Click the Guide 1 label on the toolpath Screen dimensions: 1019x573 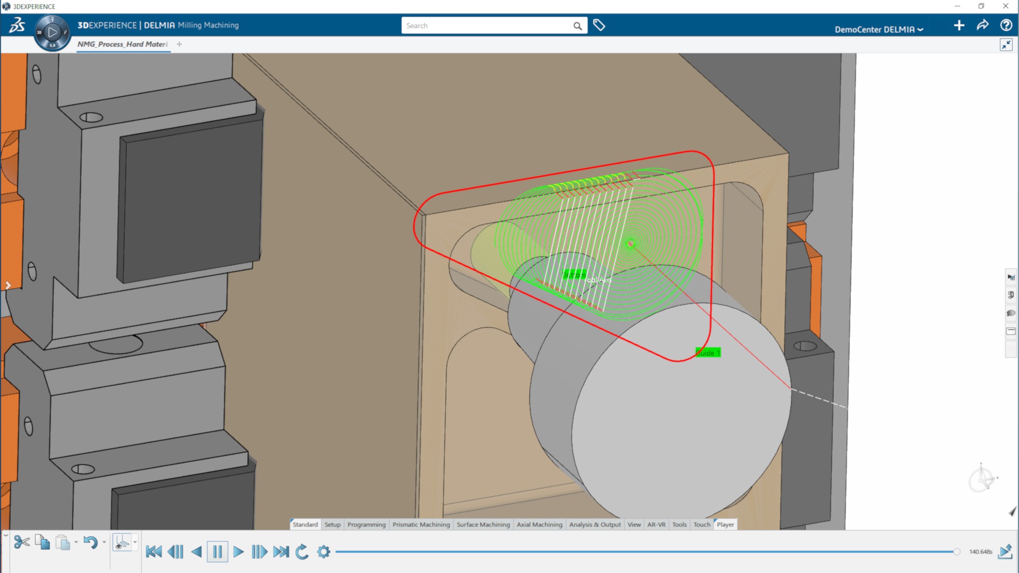coord(707,352)
